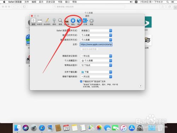Screen dimensions: 177x133
Task: Open the Safari 浏览器 menu
Action: 15,2
